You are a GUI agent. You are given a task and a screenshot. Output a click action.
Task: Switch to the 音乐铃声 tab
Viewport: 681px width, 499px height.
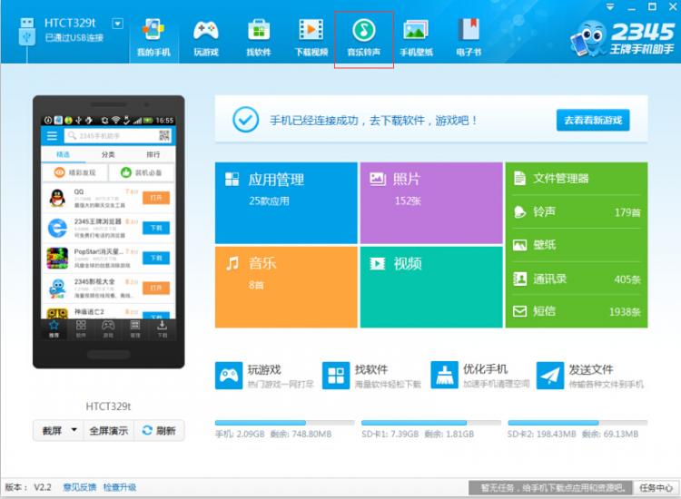click(x=364, y=39)
